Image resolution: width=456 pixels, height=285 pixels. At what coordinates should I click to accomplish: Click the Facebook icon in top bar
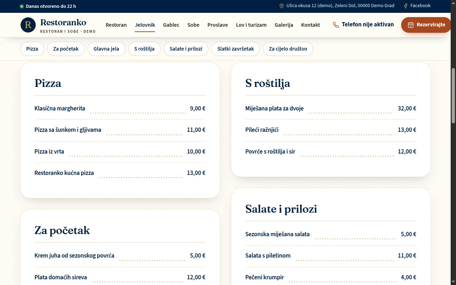coord(405,6)
